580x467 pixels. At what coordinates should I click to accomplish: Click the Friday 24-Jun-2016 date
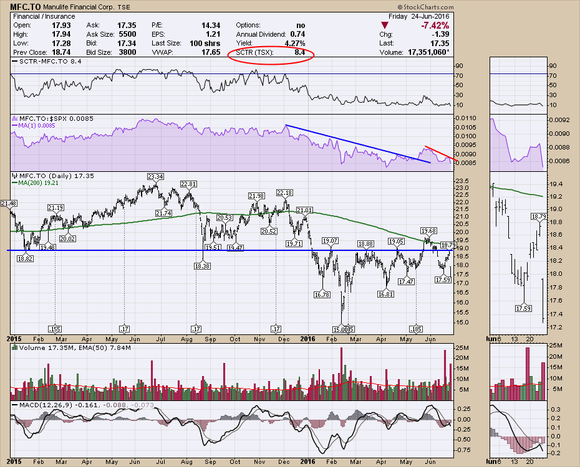[418, 16]
